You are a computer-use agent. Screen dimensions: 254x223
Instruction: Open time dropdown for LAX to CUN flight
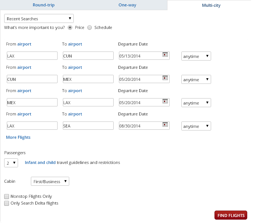coord(196,56)
